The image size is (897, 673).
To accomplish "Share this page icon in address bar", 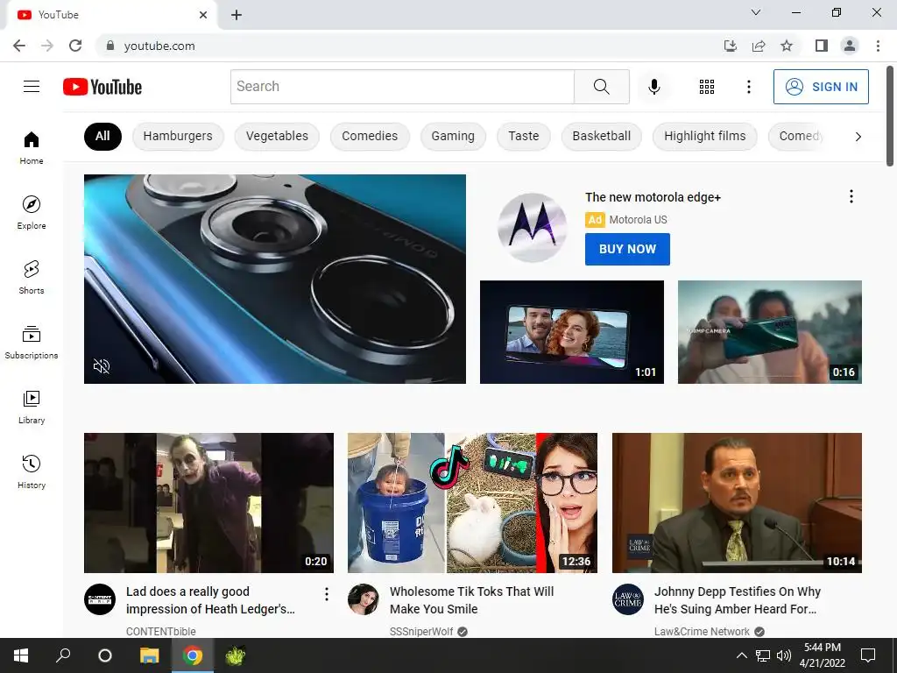I will pyautogui.click(x=759, y=46).
